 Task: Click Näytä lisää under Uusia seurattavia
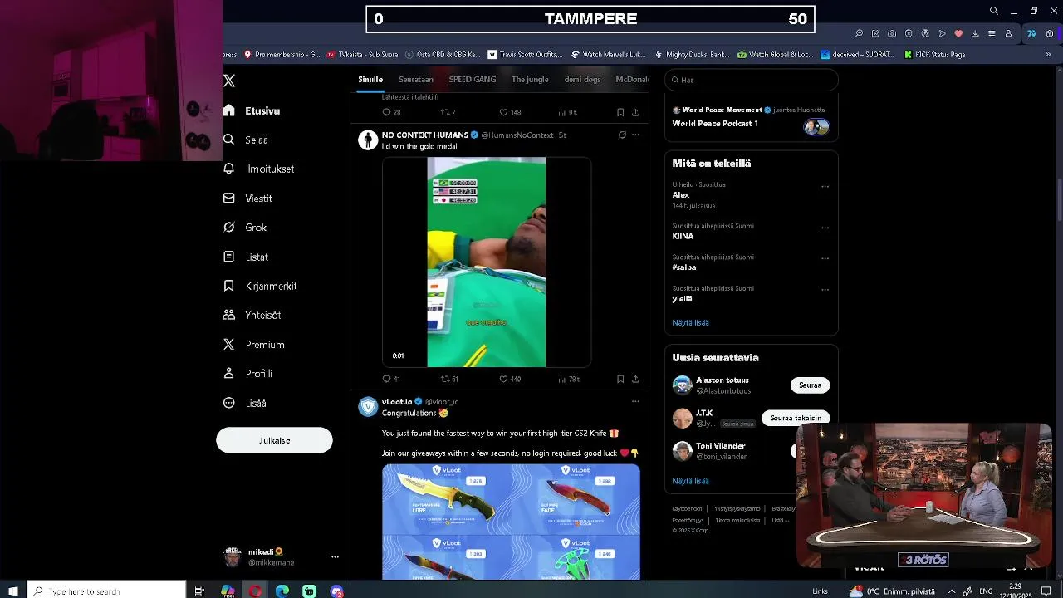click(x=690, y=481)
